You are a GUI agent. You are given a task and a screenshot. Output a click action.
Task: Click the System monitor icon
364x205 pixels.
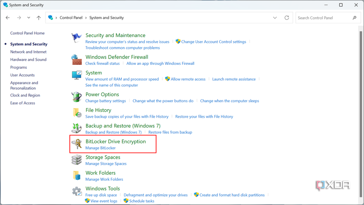coord(77,75)
